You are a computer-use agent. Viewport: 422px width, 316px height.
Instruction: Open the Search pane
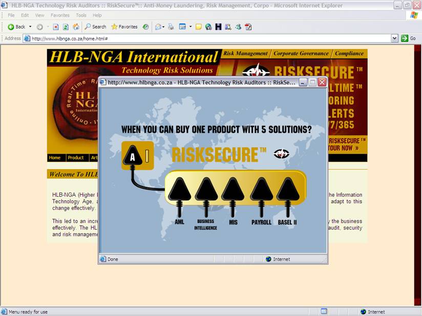(95, 27)
